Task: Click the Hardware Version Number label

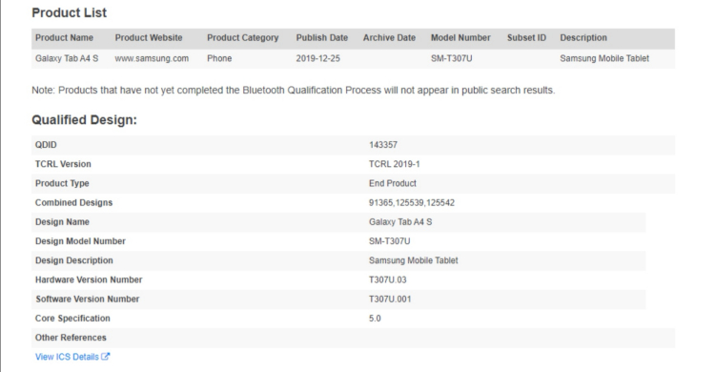Action: coord(89,279)
